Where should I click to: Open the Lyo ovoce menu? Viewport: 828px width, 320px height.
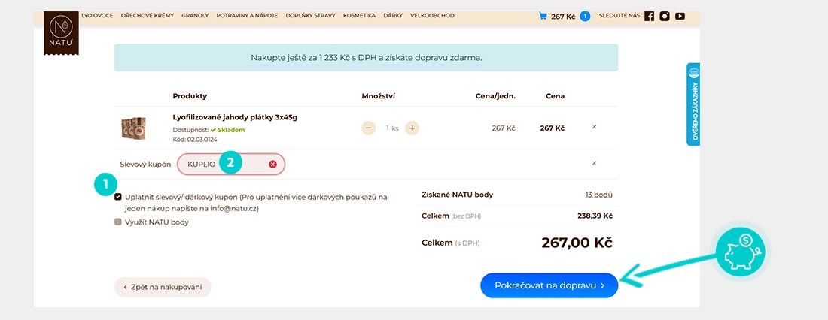(97, 16)
